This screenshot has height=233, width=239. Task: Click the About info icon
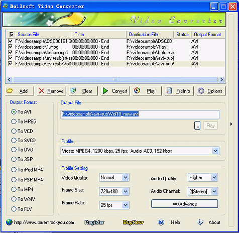click(200, 222)
